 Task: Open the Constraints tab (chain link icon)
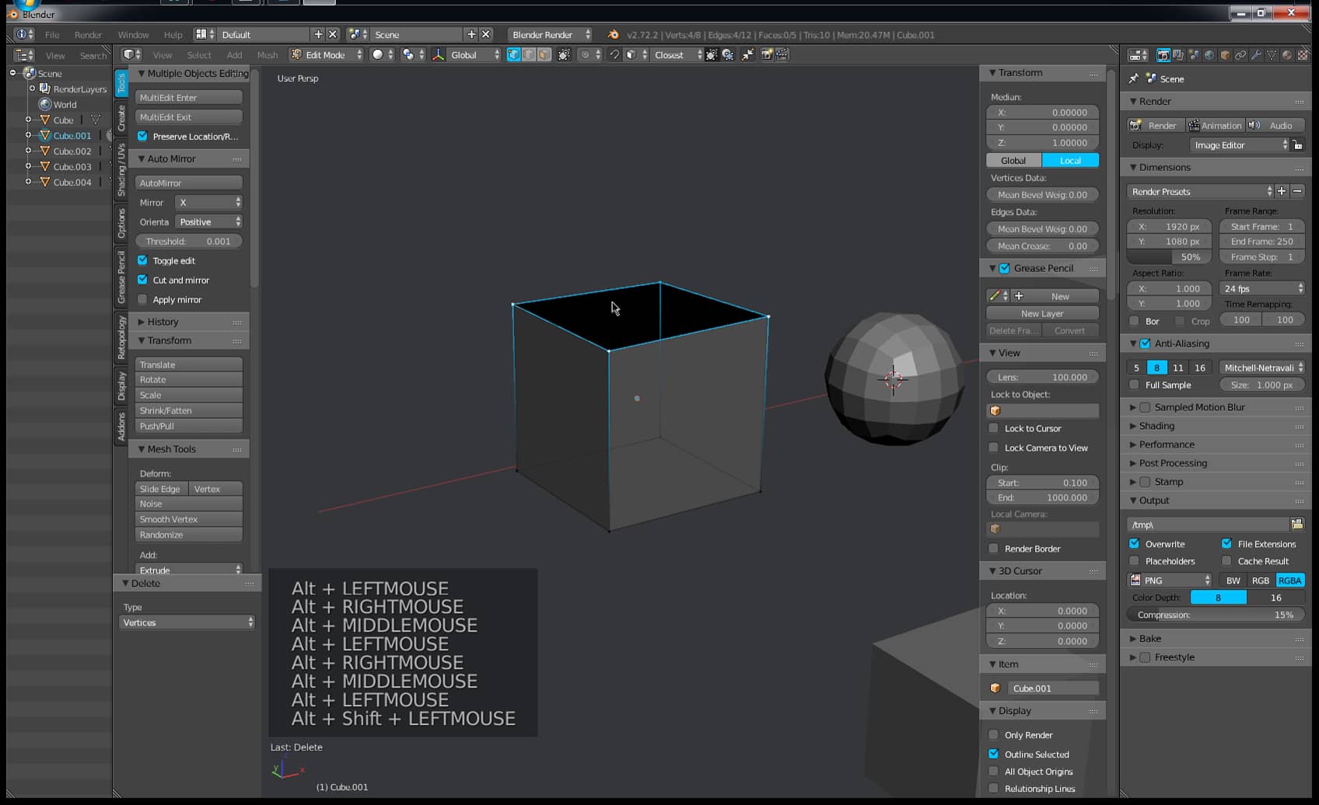pos(1240,56)
